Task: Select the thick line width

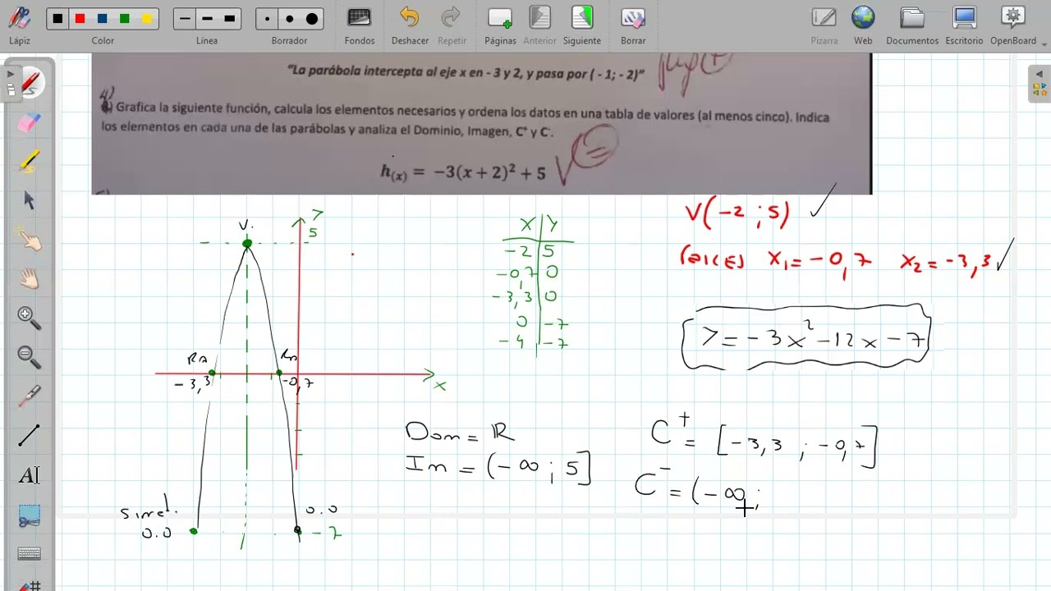Action: (229, 19)
